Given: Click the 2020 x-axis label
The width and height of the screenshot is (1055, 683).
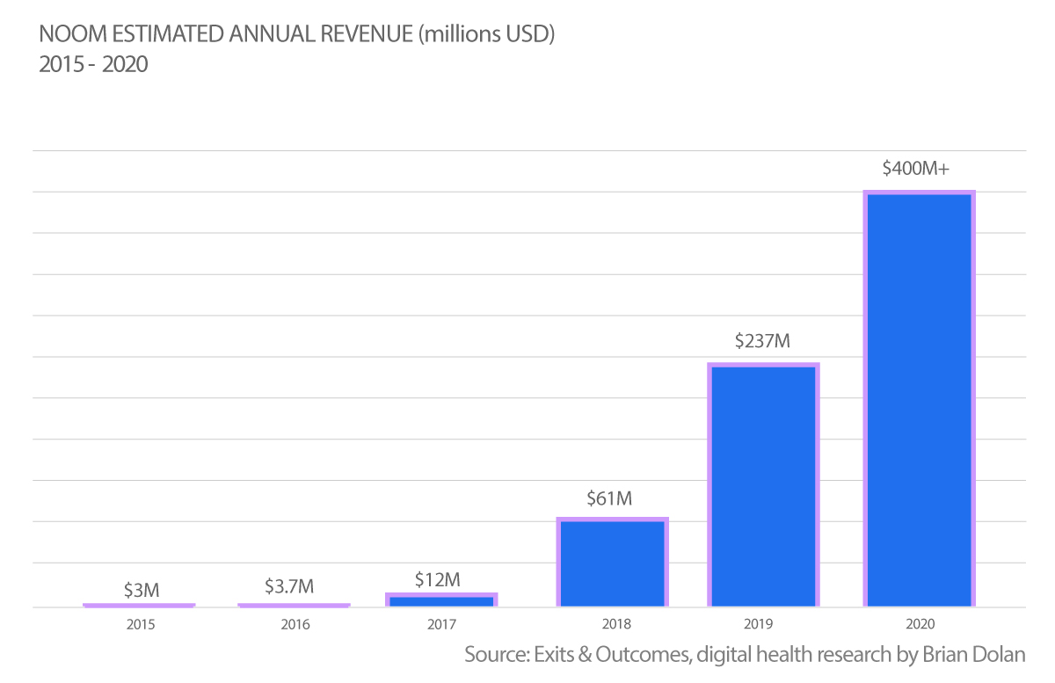Looking at the screenshot, I should 919,624.
